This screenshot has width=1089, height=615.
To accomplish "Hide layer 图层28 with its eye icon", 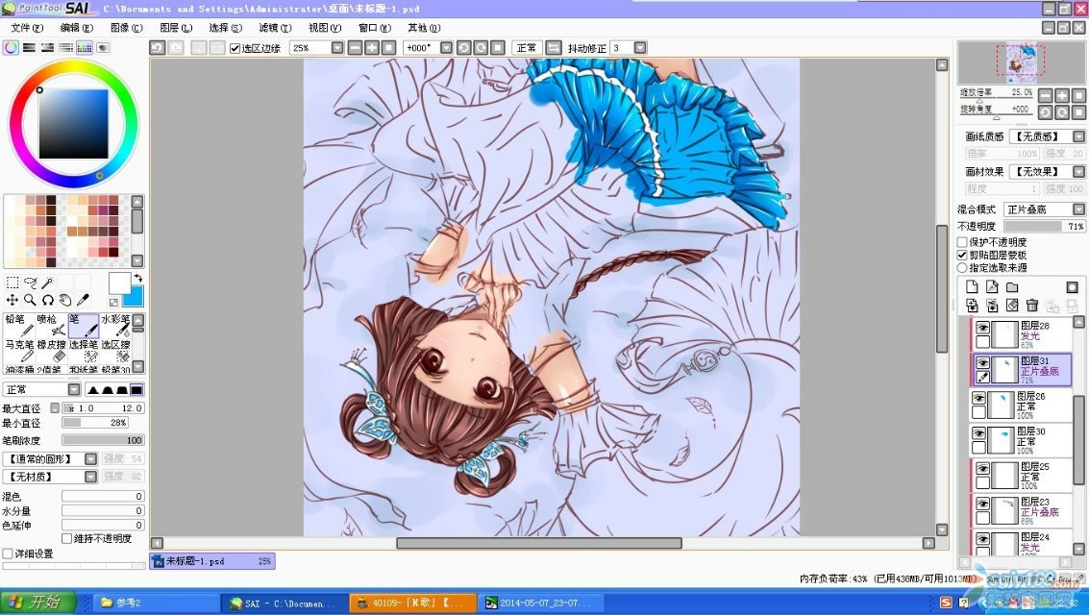I will (x=982, y=328).
